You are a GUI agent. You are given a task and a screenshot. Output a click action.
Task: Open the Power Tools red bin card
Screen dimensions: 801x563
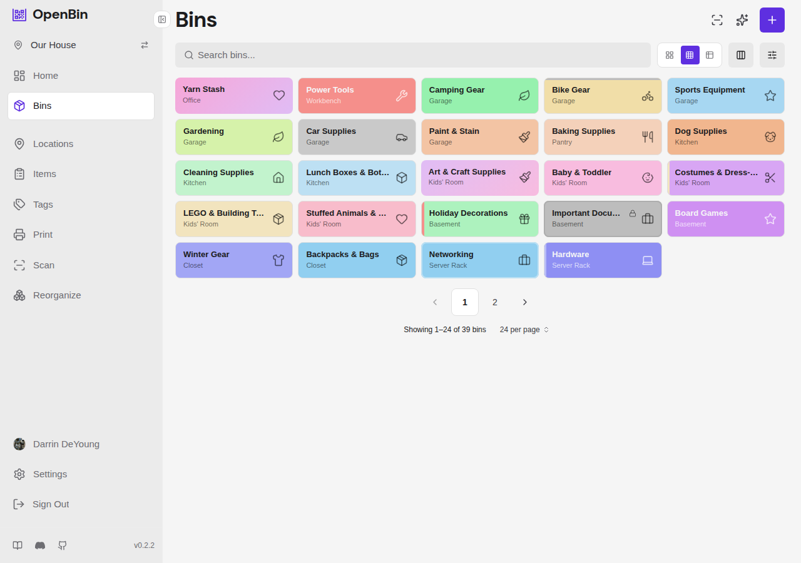357,96
